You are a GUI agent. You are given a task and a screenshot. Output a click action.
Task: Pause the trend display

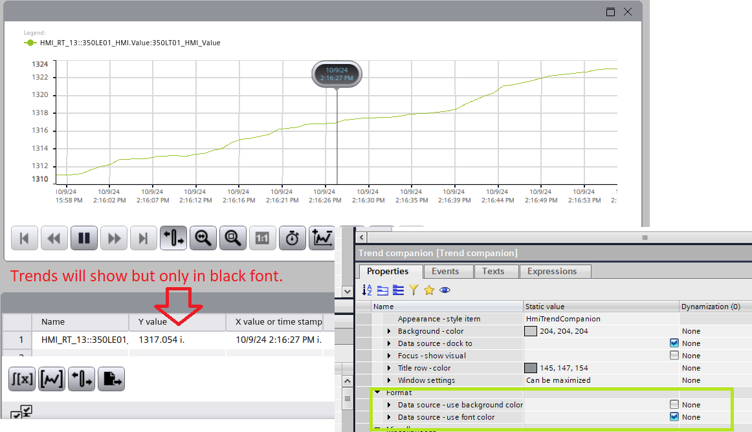tap(83, 239)
